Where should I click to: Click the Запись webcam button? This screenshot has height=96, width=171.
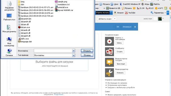tap(119, 43)
